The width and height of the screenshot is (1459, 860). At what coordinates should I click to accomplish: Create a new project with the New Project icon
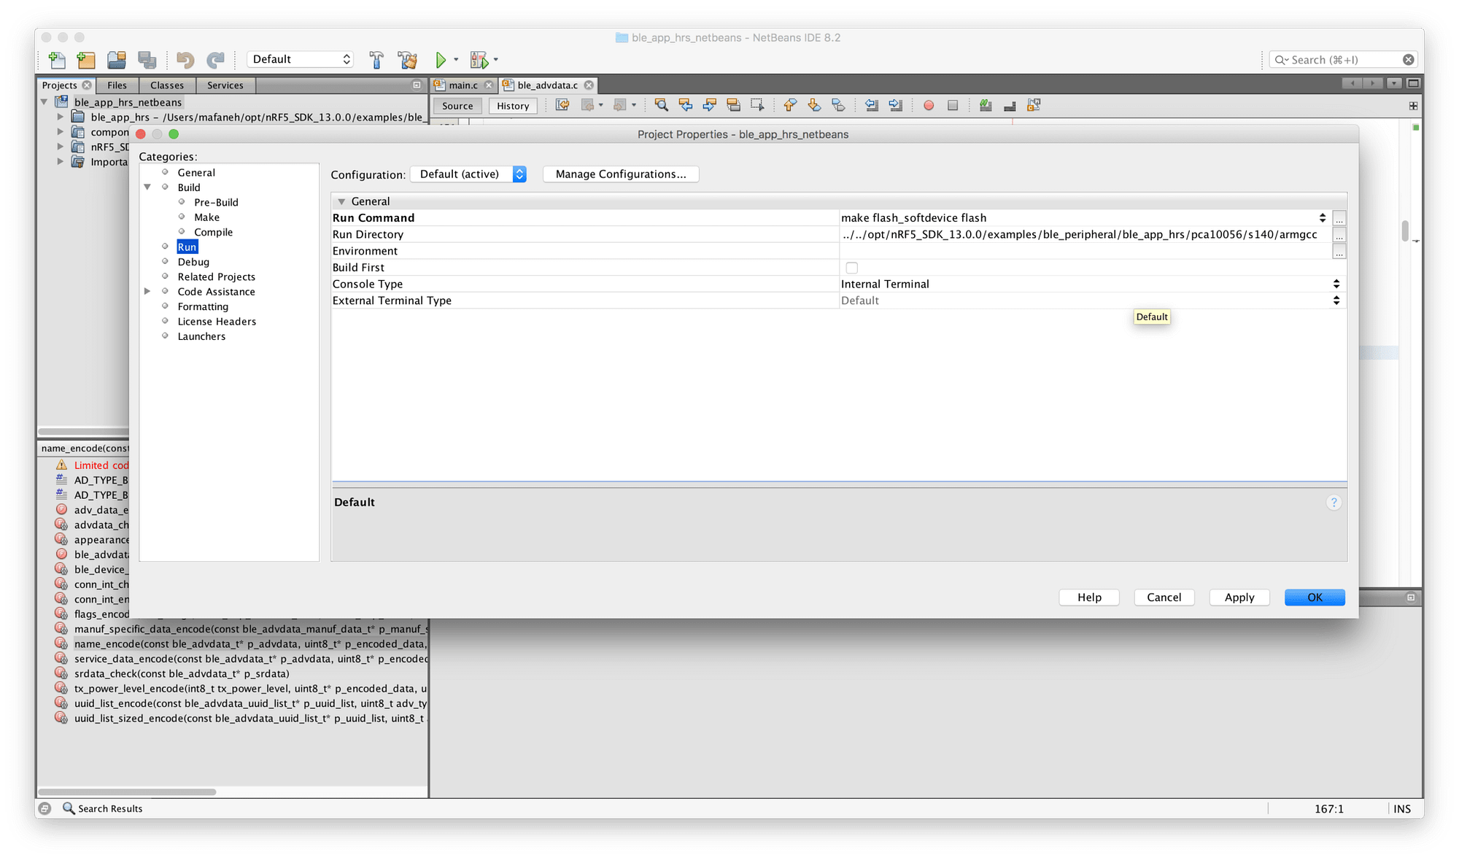[x=85, y=59]
